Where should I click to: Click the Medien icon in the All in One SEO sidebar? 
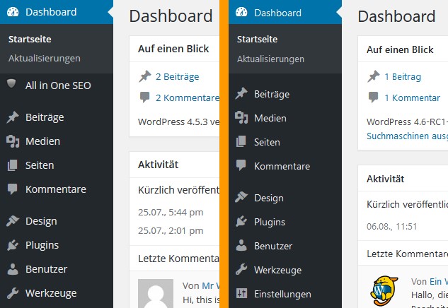(12, 141)
